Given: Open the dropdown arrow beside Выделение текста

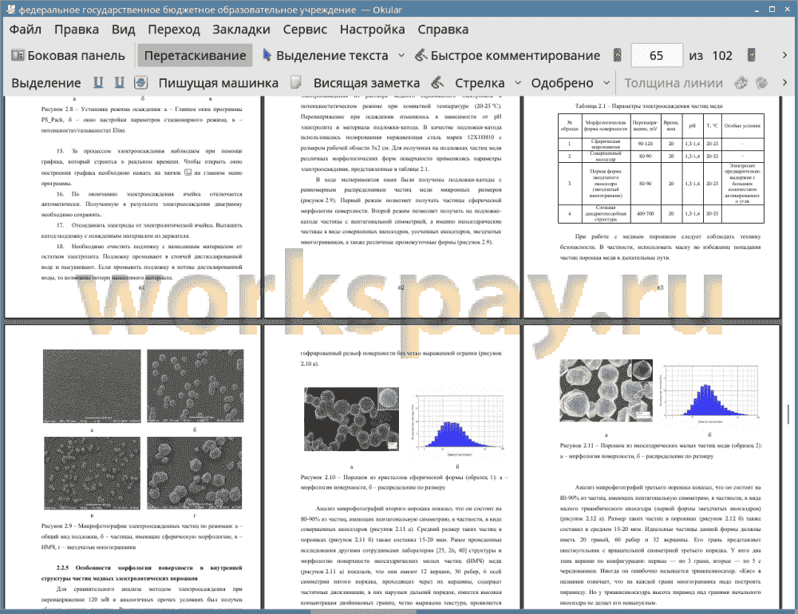Looking at the screenshot, I should click(401, 56).
